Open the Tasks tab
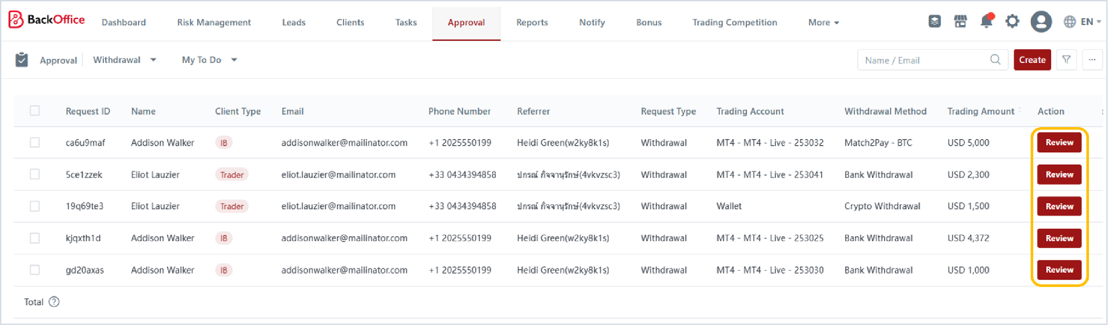This screenshot has width=1108, height=325. (406, 22)
